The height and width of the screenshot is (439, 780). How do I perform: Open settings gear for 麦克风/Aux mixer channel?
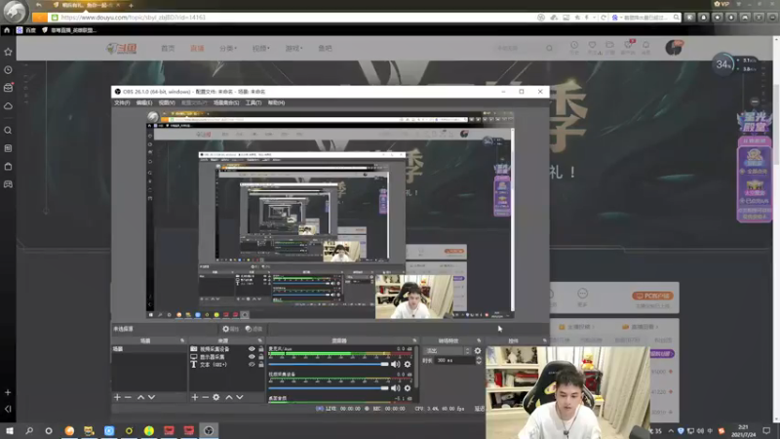(408, 364)
